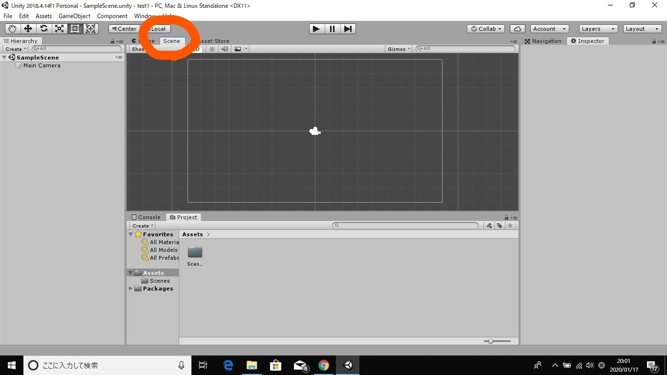The width and height of the screenshot is (667, 375).
Task: Switch to the Console tab
Action: coord(146,217)
